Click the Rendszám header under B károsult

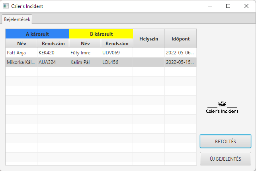coord(117,43)
